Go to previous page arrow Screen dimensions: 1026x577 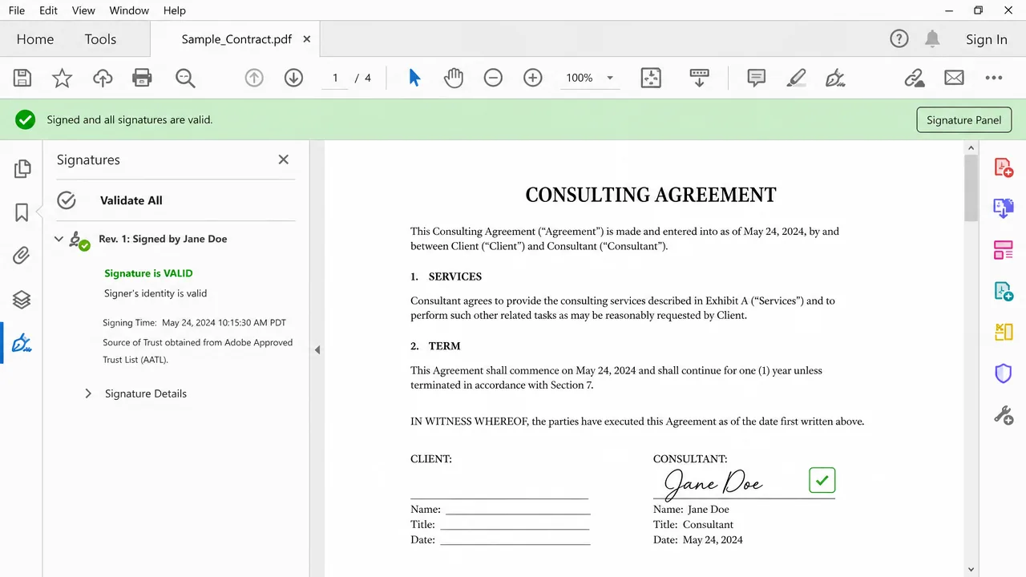[x=254, y=78]
